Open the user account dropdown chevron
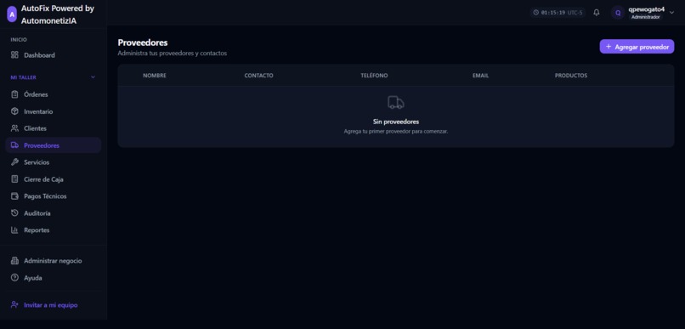The image size is (685, 329). (x=672, y=13)
